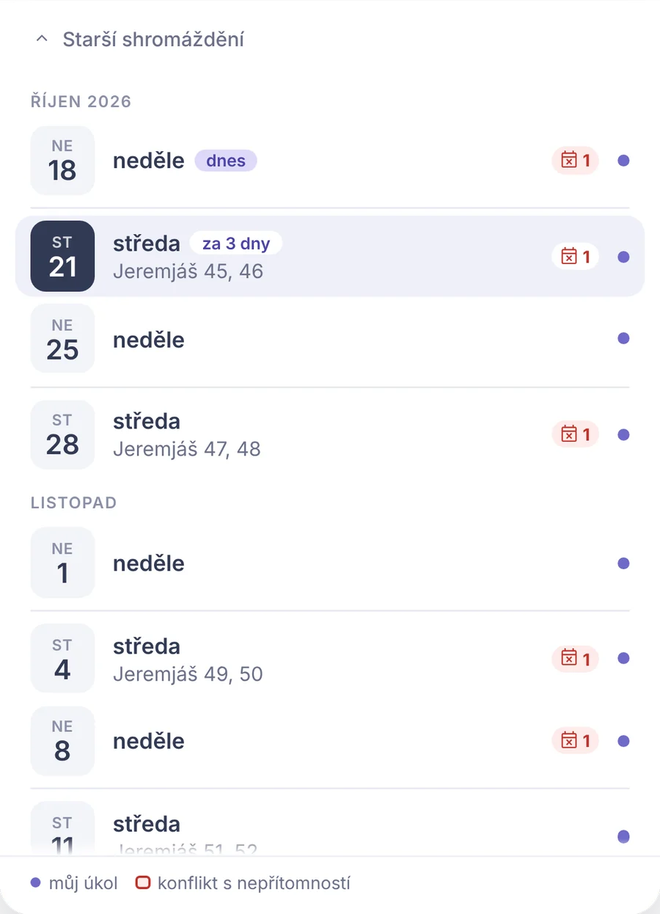The height and width of the screenshot is (914, 660).
Task: Click the conflict calendar badge on Wednesday 21
Action: click(576, 256)
